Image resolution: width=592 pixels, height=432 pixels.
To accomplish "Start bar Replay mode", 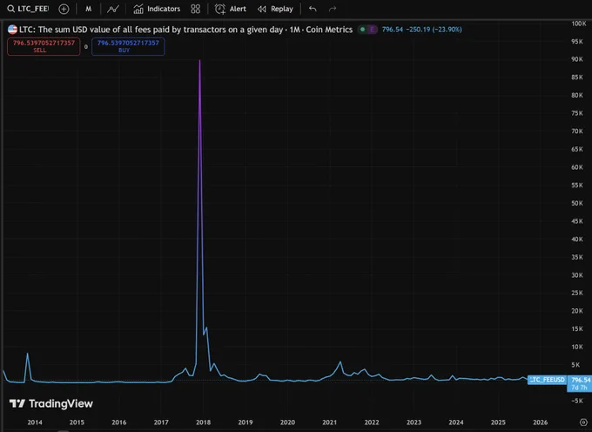I will [275, 9].
